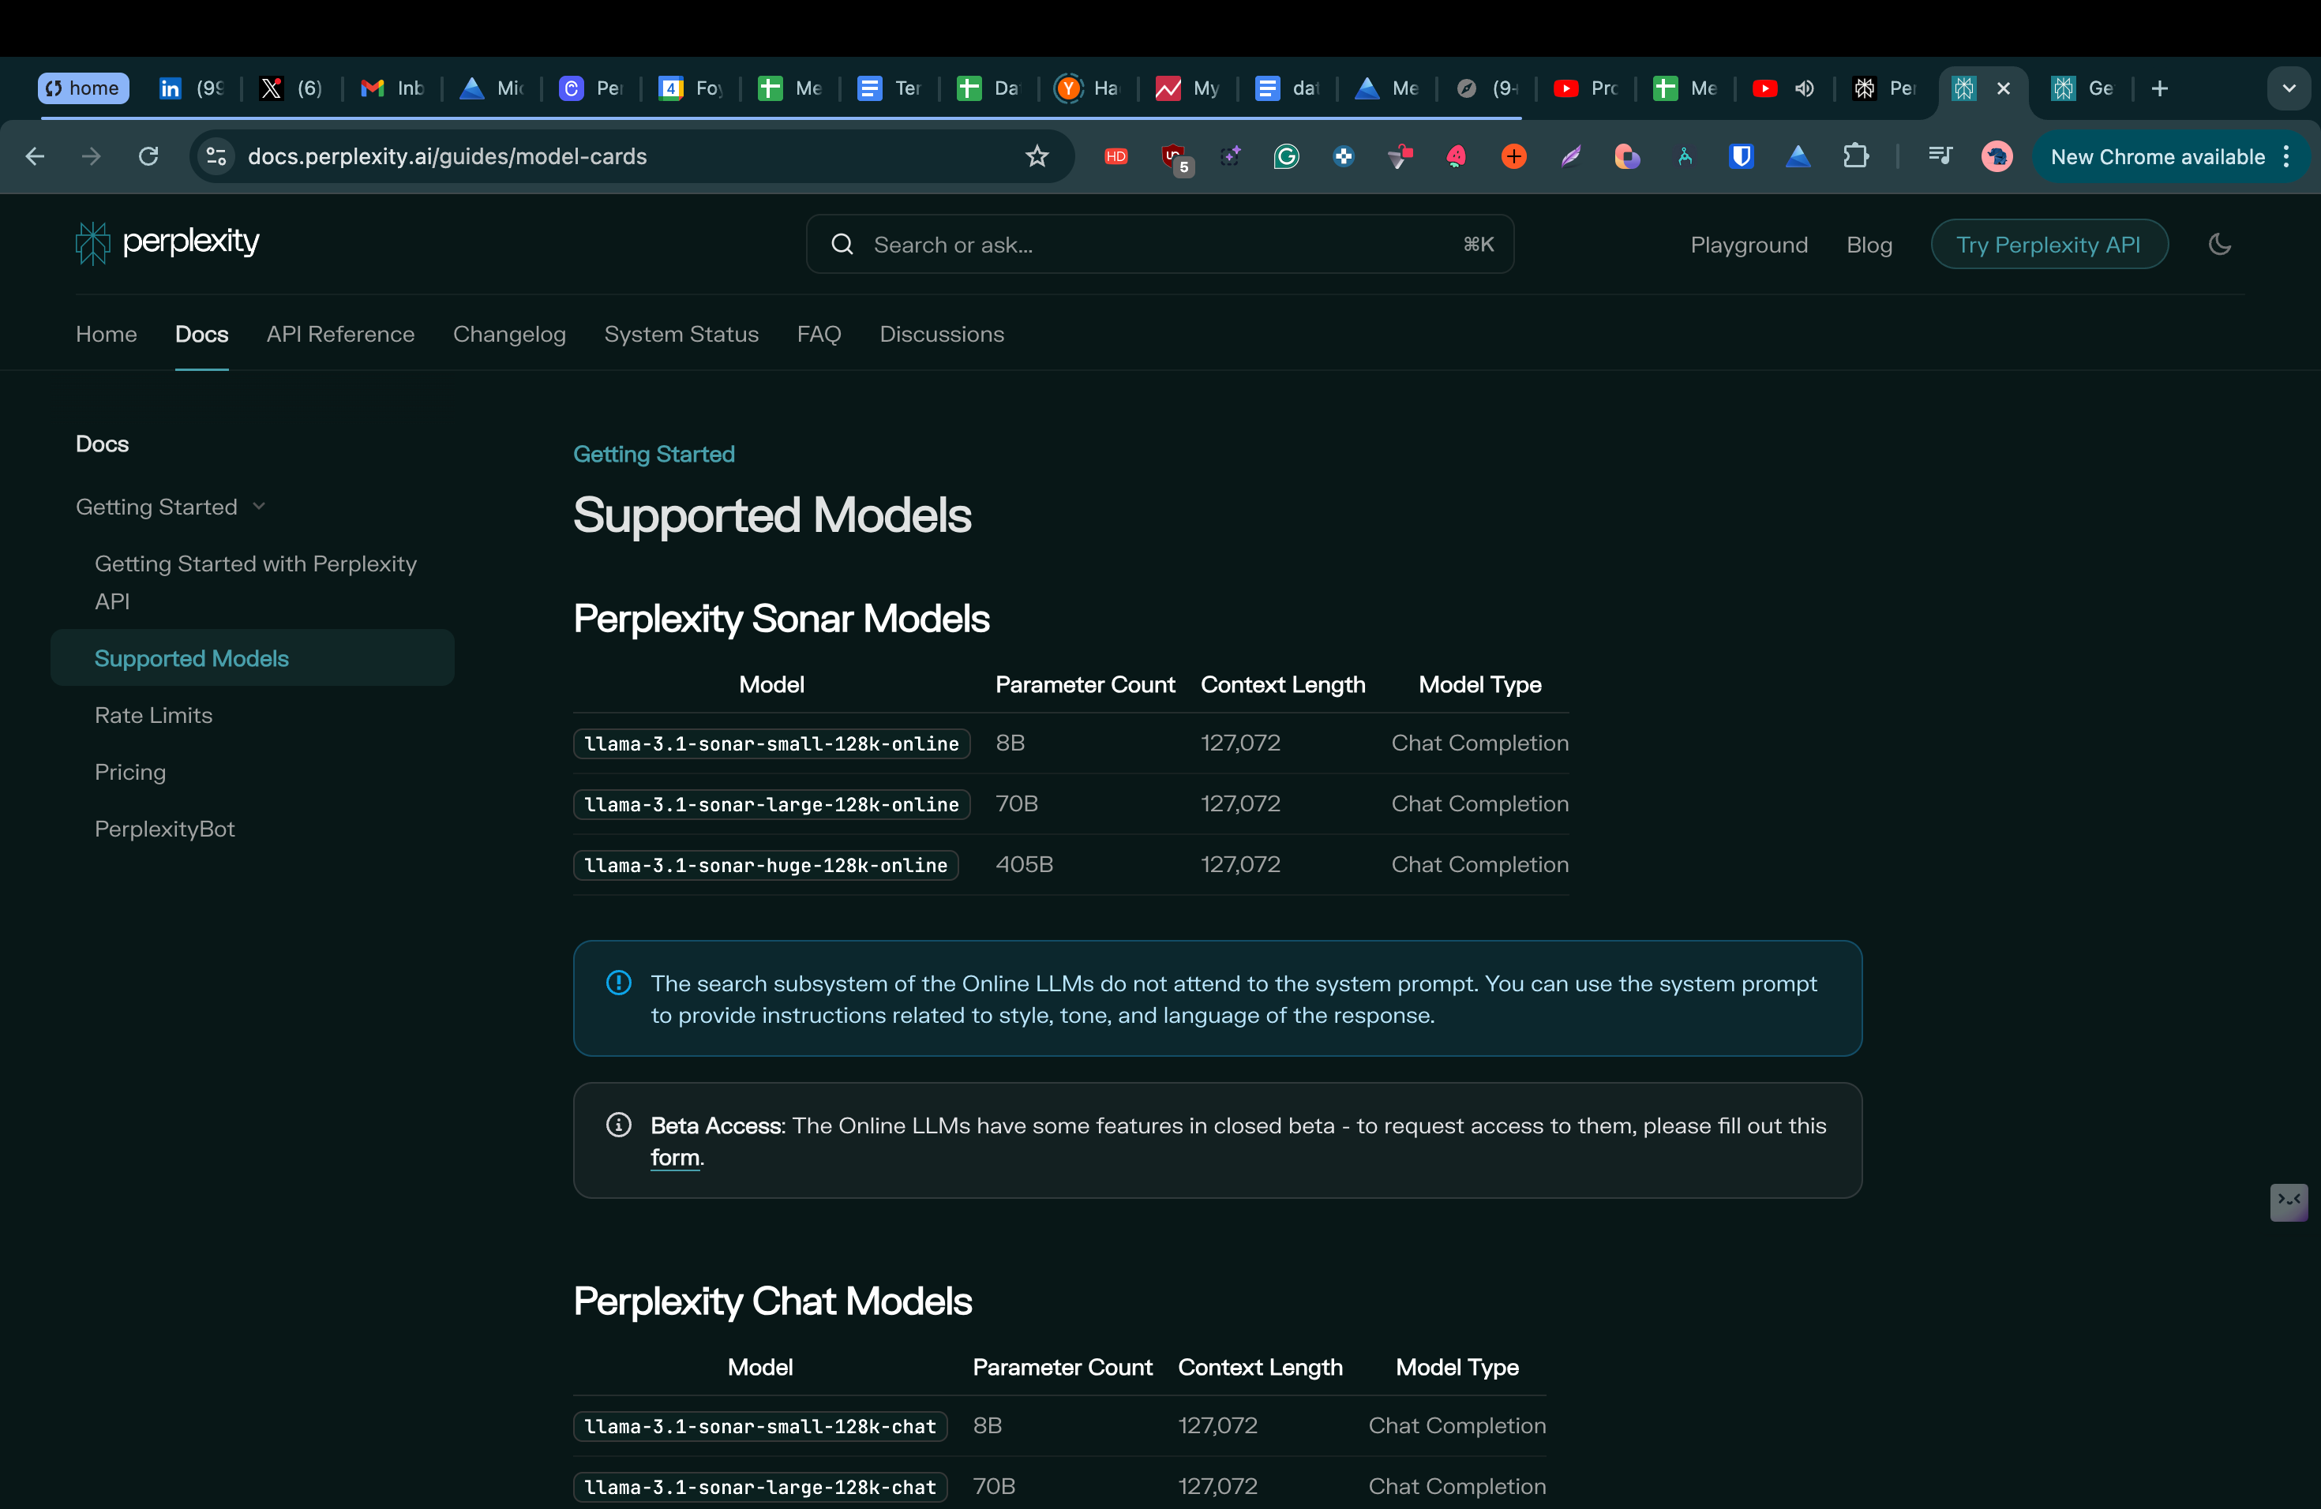Image resolution: width=2321 pixels, height=1509 pixels.
Task: Open site information icon in address bar
Action: (x=216, y=156)
